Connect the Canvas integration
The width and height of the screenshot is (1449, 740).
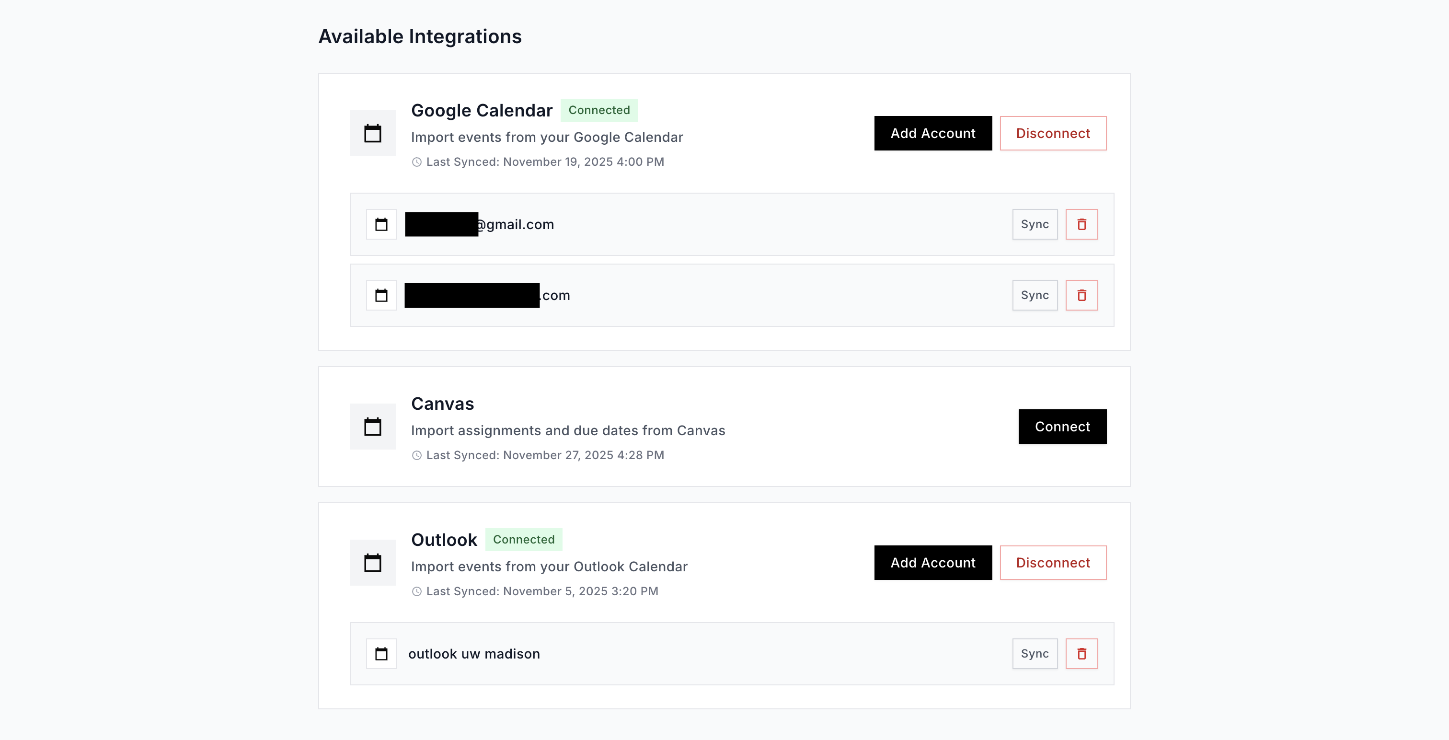[x=1062, y=426]
